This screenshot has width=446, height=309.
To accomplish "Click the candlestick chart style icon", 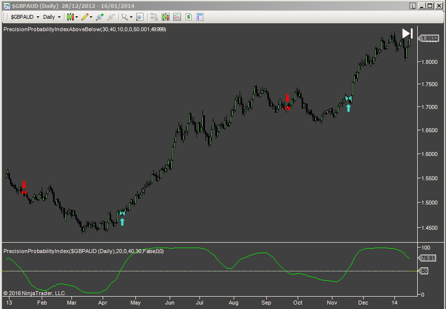I will click(x=70, y=17).
